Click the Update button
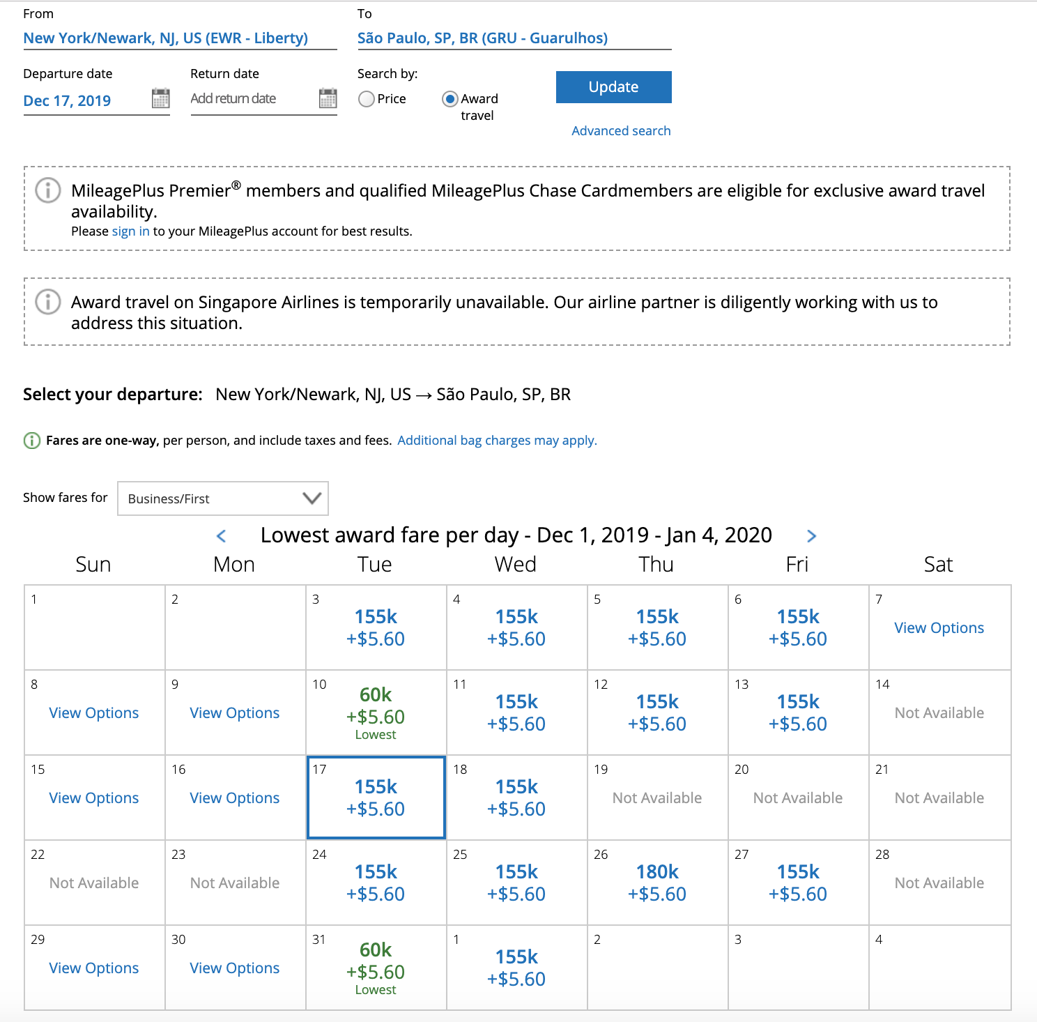Screen dimensions: 1037x1022 click(613, 87)
